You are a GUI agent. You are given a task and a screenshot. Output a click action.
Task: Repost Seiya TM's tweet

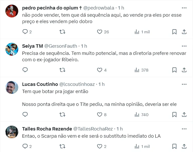(x=62, y=70)
